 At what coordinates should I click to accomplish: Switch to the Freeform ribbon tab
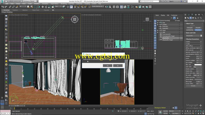click(15, 10)
